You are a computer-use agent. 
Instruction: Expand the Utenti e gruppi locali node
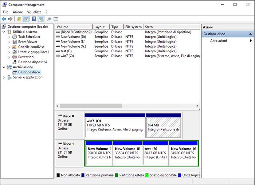click(9, 52)
